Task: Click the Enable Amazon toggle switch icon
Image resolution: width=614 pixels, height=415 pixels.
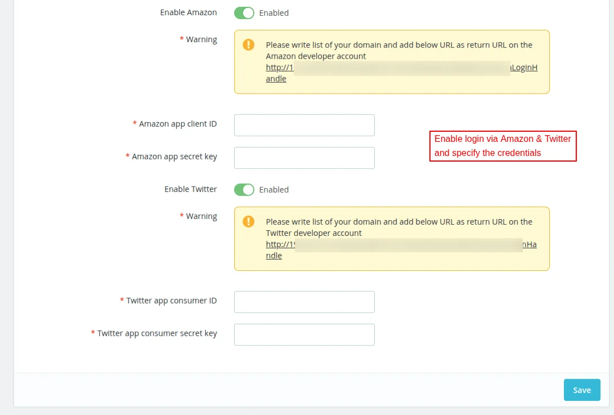Action: click(x=244, y=12)
